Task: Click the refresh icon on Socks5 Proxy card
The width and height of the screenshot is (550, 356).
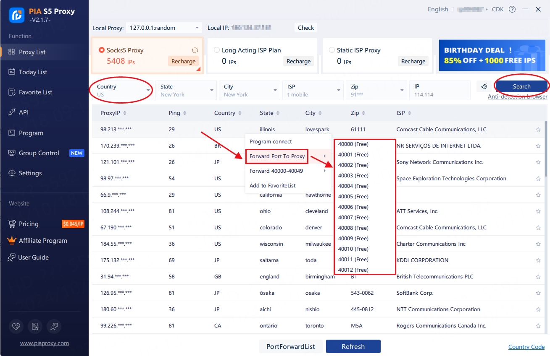Action: tap(195, 50)
